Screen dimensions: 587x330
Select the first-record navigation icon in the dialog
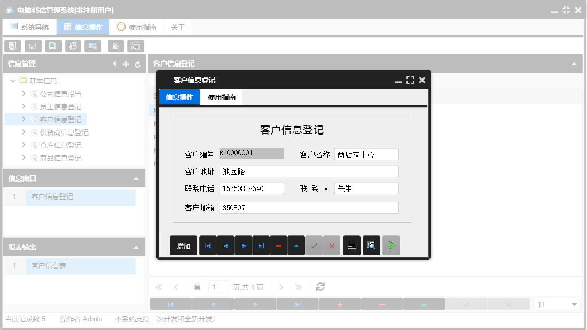tap(208, 245)
